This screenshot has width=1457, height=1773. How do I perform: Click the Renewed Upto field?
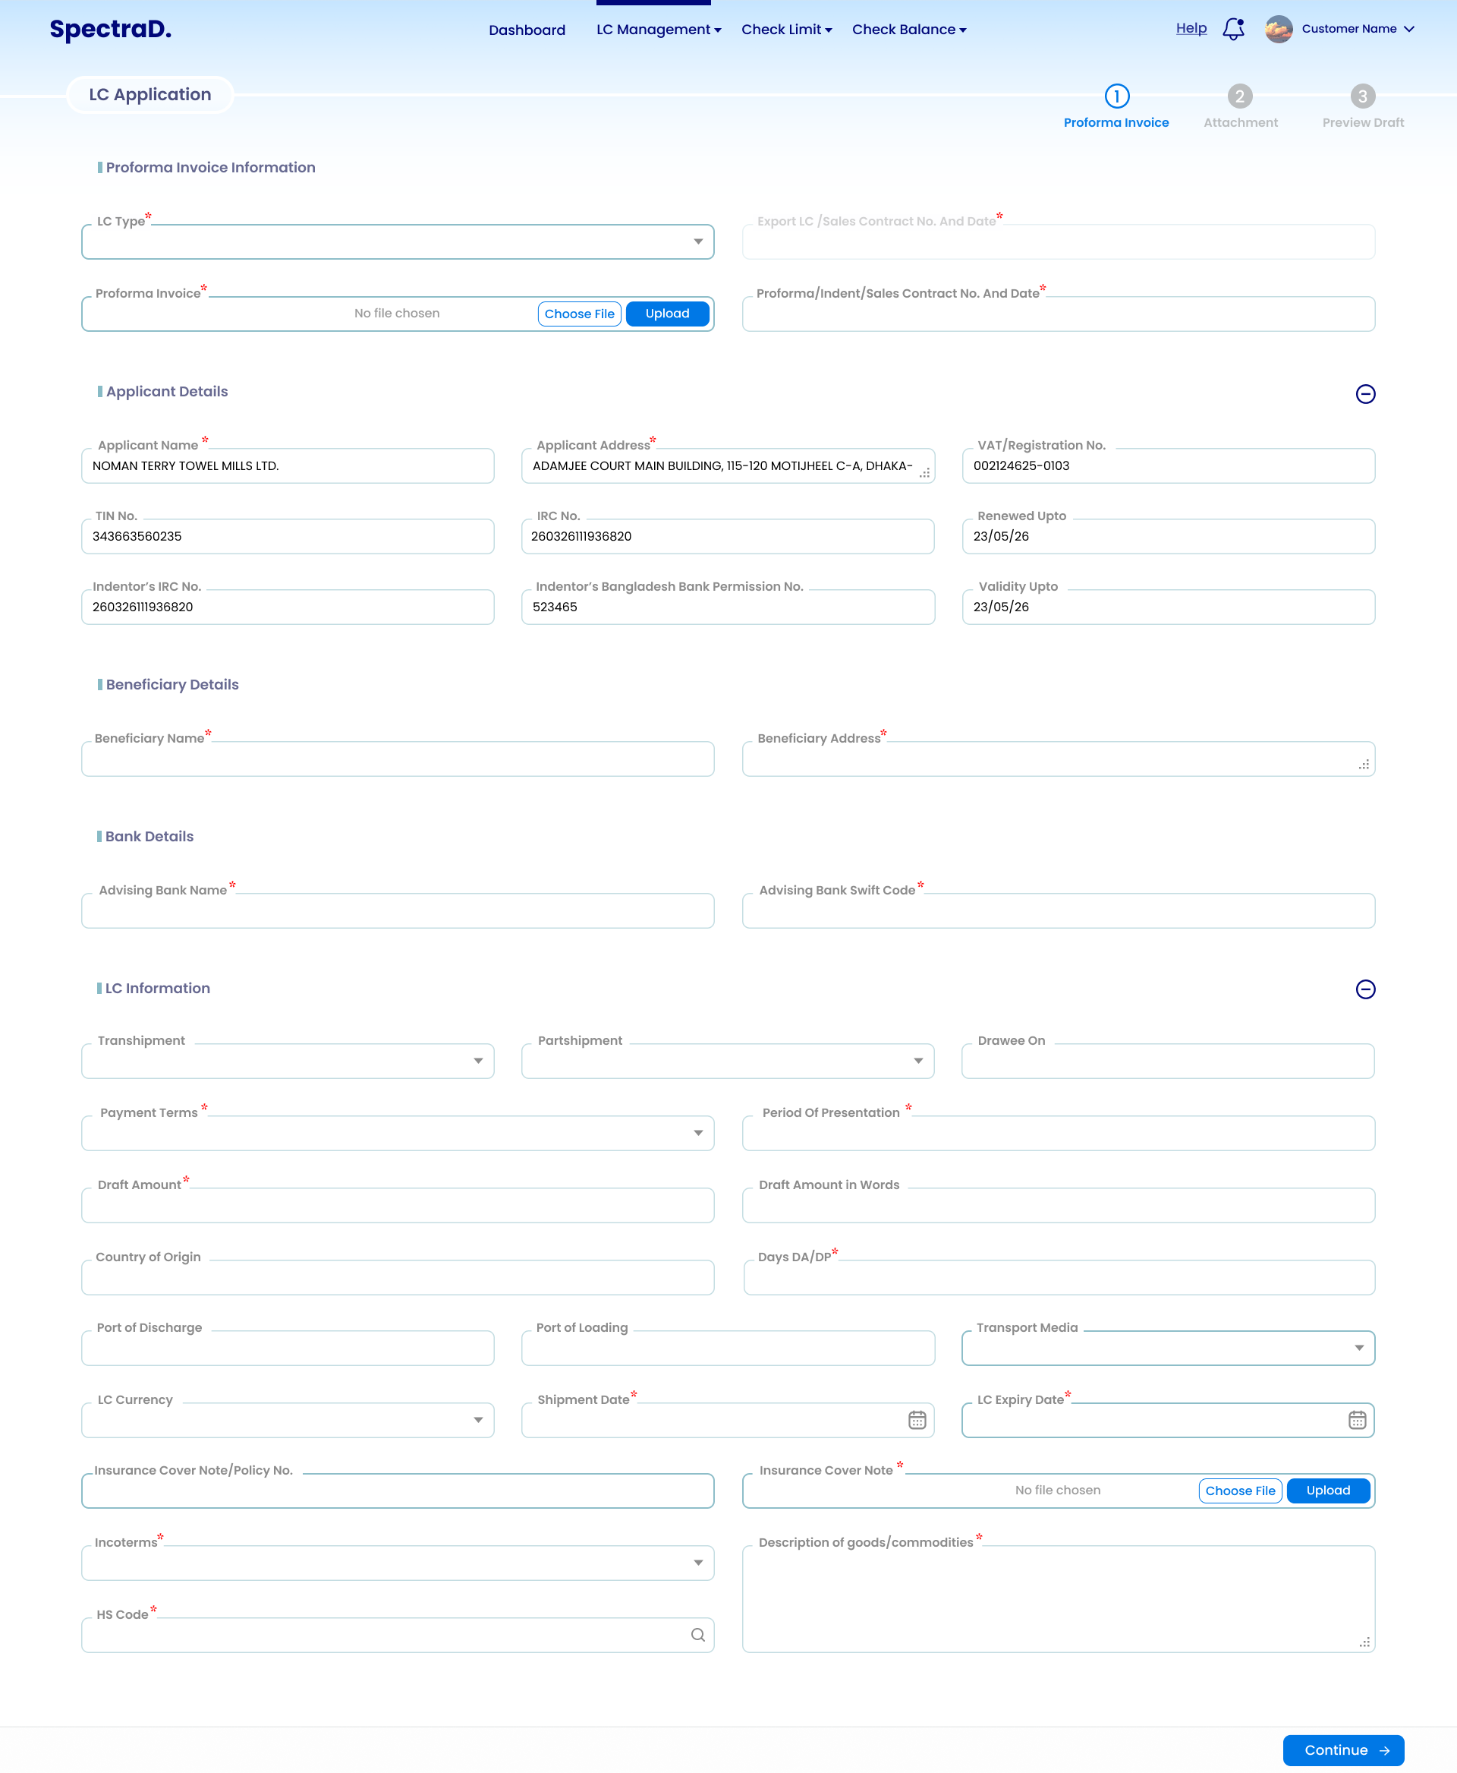coord(1167,537)
